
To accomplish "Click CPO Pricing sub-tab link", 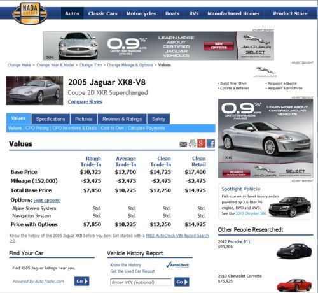I will point(37,128).
